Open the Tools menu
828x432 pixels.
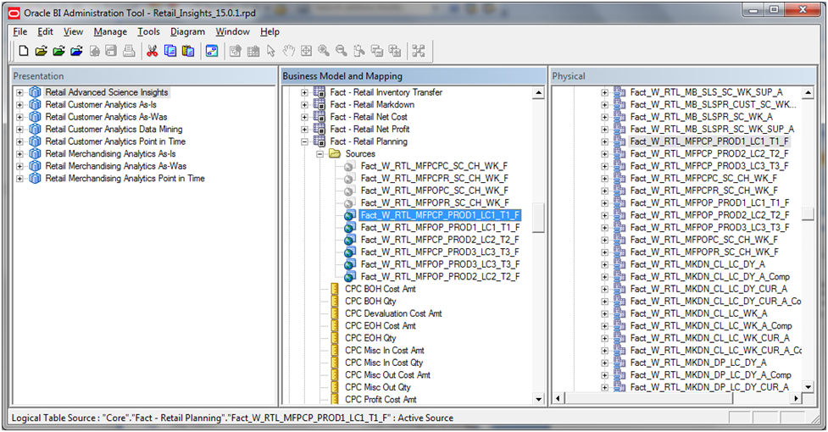click(x=148, y=31)
